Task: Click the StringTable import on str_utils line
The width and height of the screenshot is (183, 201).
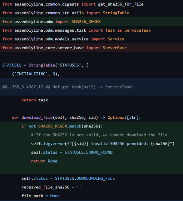Action: tap(116, 13)
